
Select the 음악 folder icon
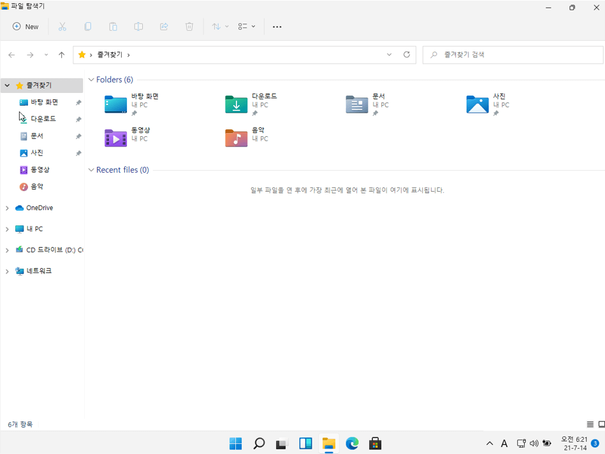coord(236,138)
